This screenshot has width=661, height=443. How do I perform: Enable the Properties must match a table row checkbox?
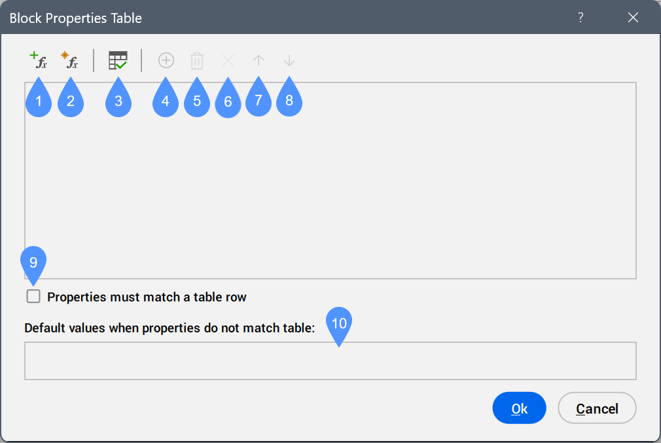click(33, 296)
